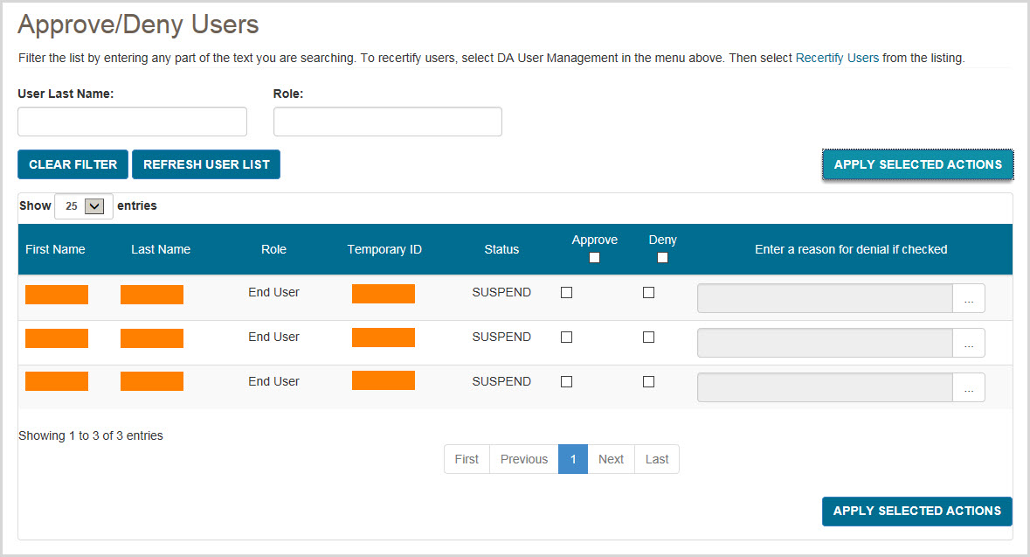Tick Deny box in the third user row
The image size is (1030, 557).
(x=648, y=382)
